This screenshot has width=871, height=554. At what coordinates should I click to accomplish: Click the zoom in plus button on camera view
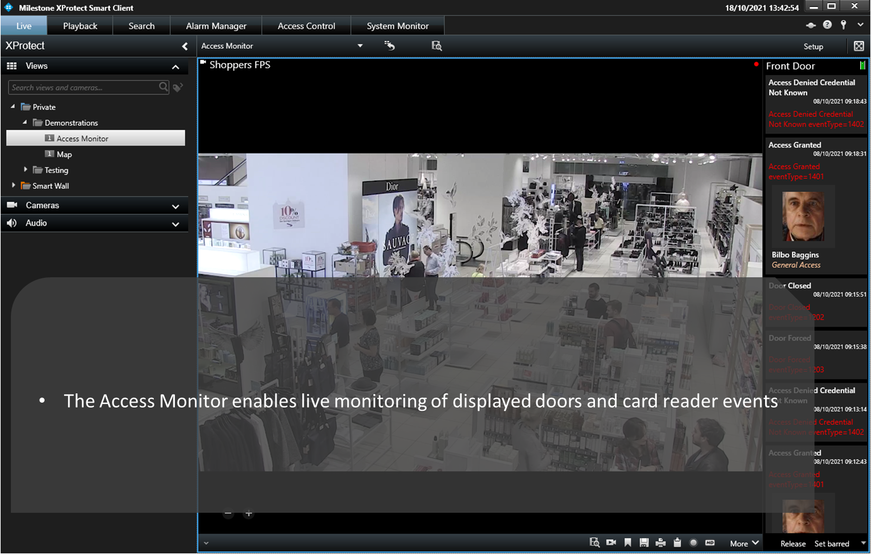(x=248, y=513)
